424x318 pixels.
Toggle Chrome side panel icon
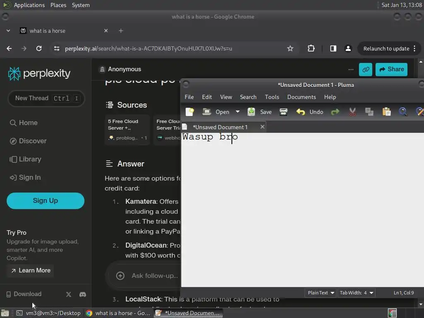coord(333,48)
